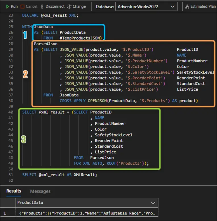Click the '$.StandardCost' string literal
The image size is (217, 221).
(144, 84)
